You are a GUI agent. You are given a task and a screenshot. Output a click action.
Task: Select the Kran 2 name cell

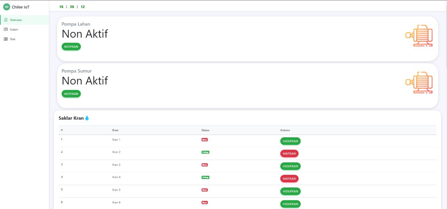(116, 152)
